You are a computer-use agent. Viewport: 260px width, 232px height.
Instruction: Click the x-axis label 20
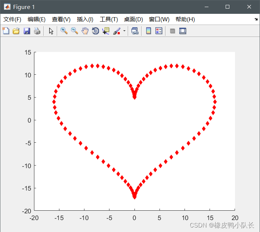tap(235, 218)
